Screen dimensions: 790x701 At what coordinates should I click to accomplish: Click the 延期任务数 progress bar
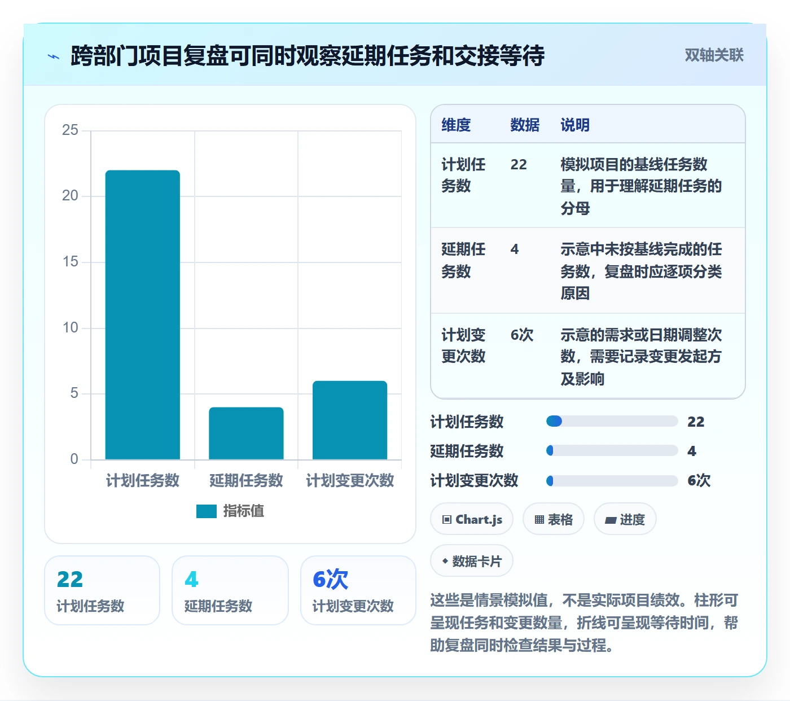[x=612, y=450]
